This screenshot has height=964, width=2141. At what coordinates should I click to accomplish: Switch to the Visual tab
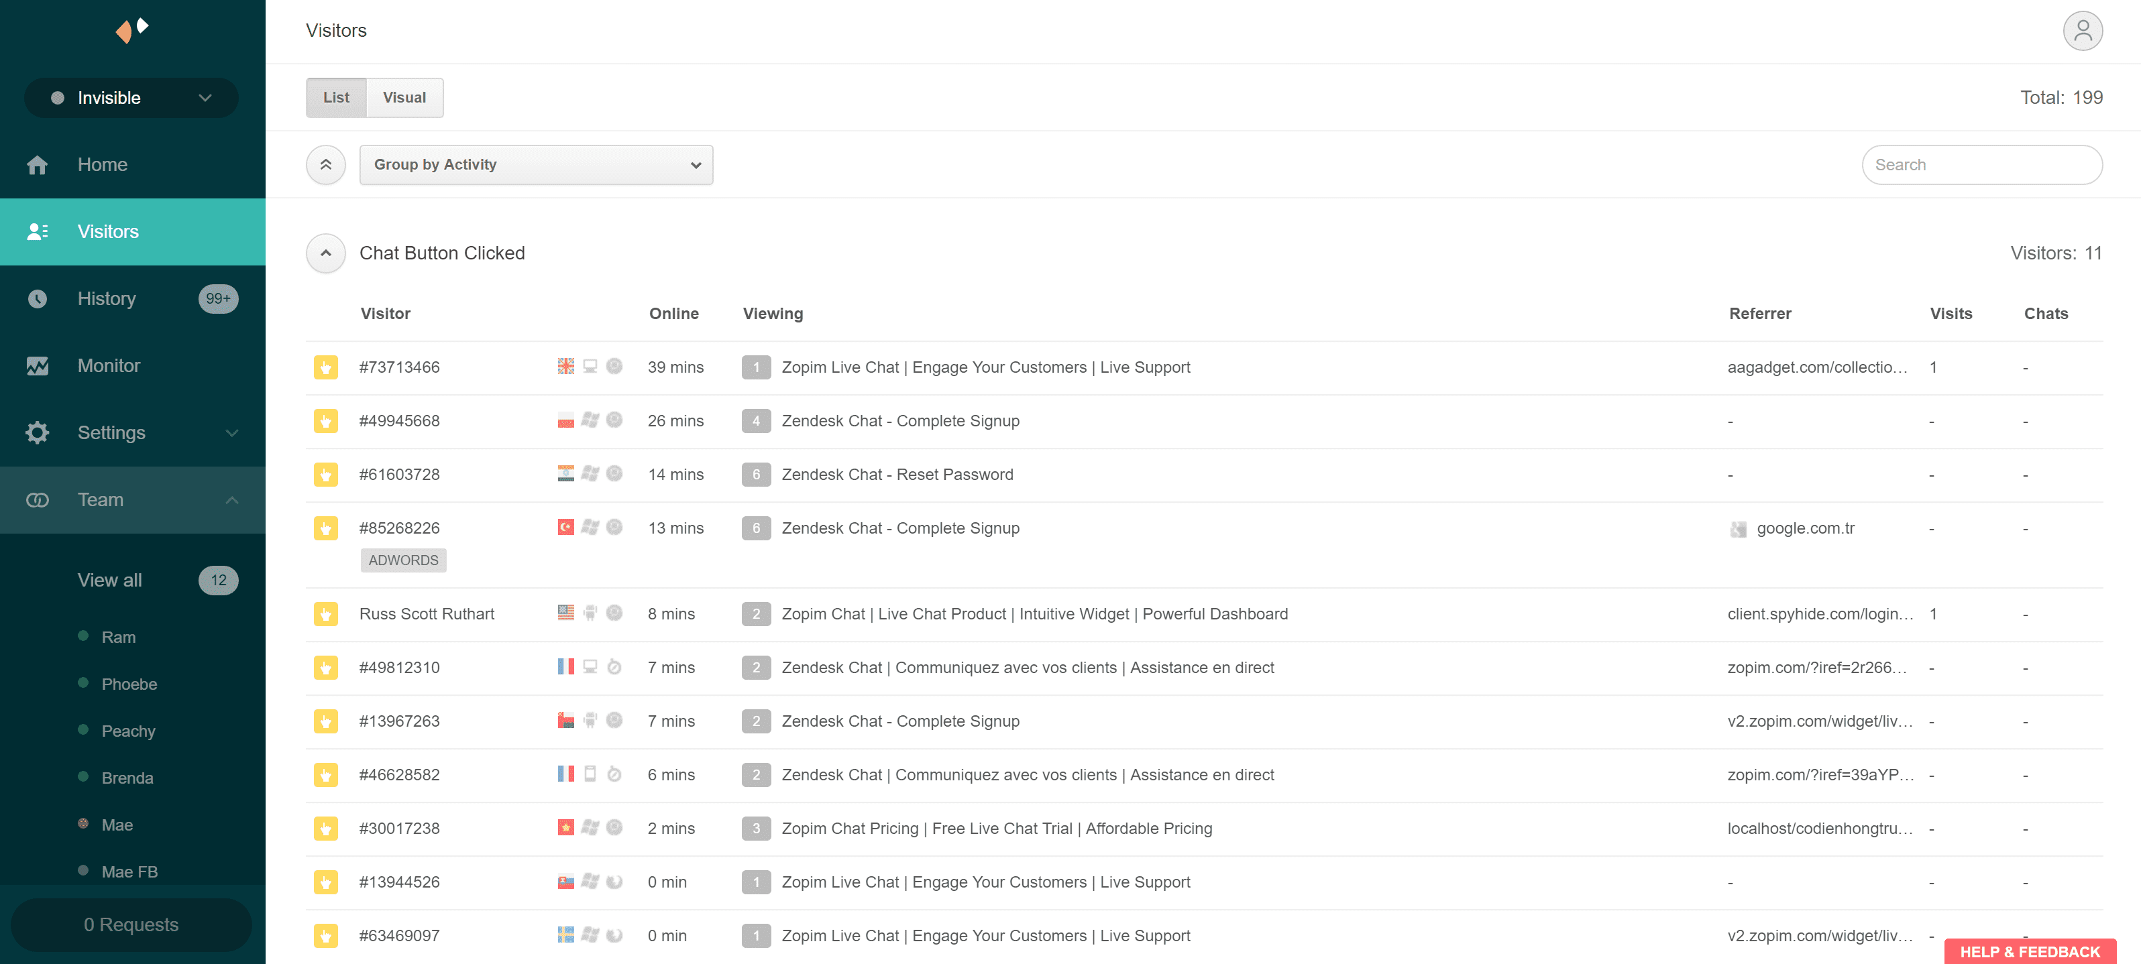point(404,97)
